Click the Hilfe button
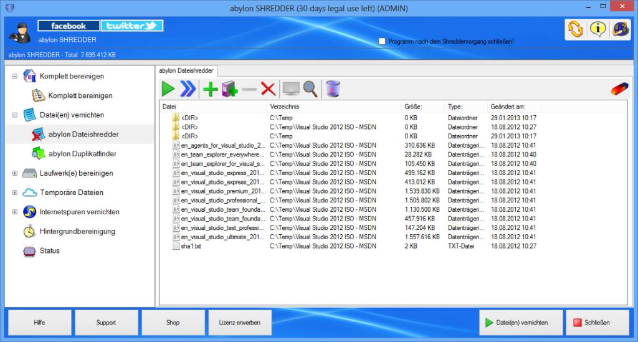638x342 pixels. [x=39, y=323]
